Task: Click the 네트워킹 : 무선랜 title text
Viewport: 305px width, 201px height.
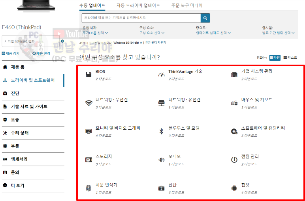Action: tap(112, 100)
